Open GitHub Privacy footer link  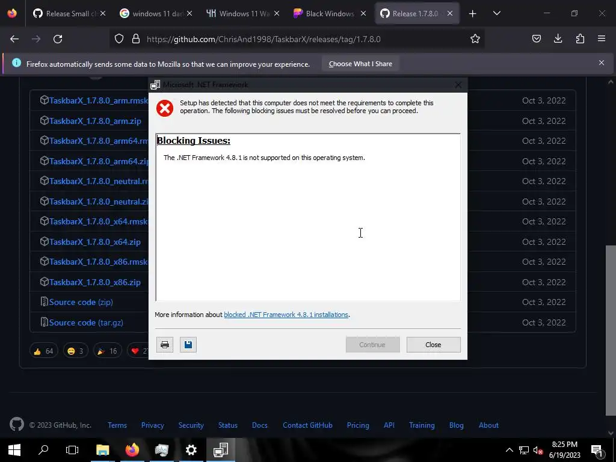coord(152,425)
